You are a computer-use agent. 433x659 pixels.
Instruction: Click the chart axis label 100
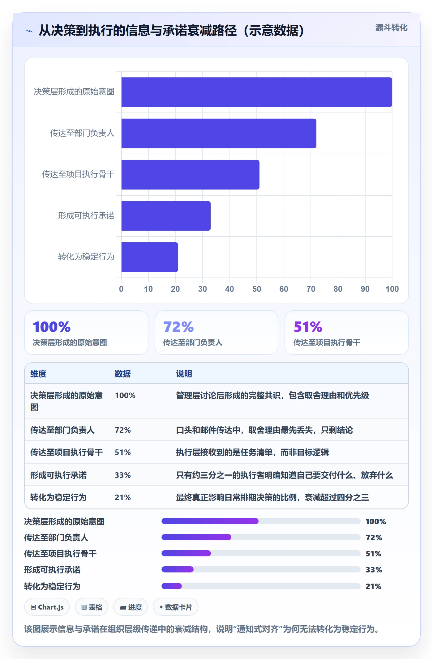[392, 289]
